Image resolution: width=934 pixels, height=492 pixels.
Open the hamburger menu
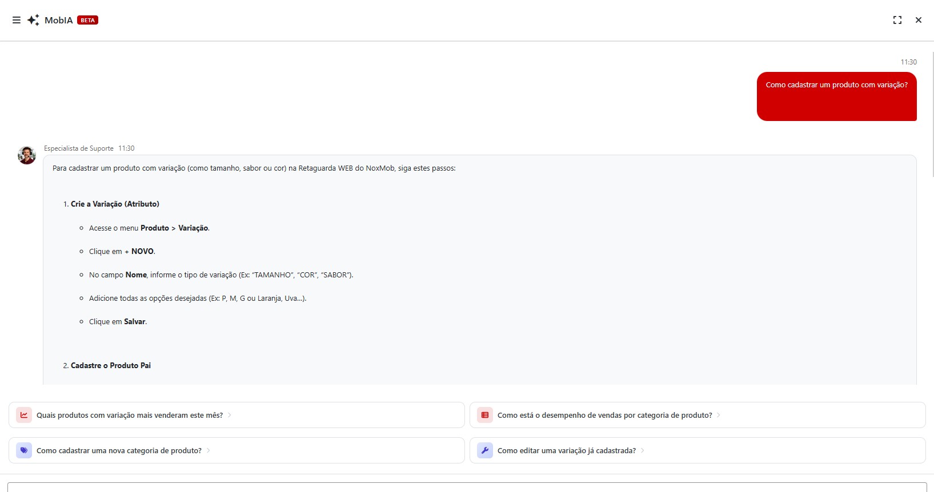click(17, 20)
